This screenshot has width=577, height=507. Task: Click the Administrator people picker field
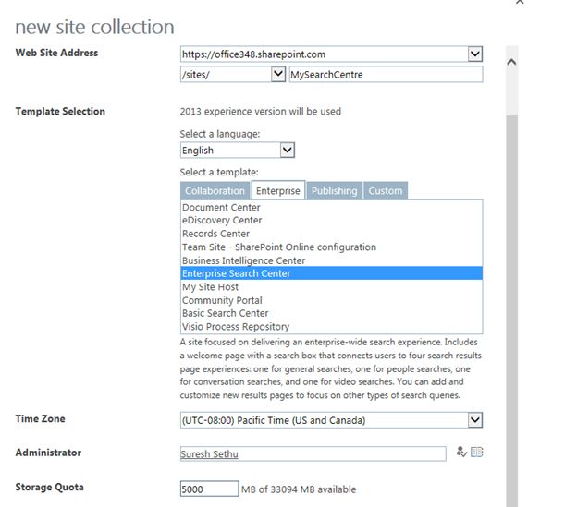tap(313, 453)
